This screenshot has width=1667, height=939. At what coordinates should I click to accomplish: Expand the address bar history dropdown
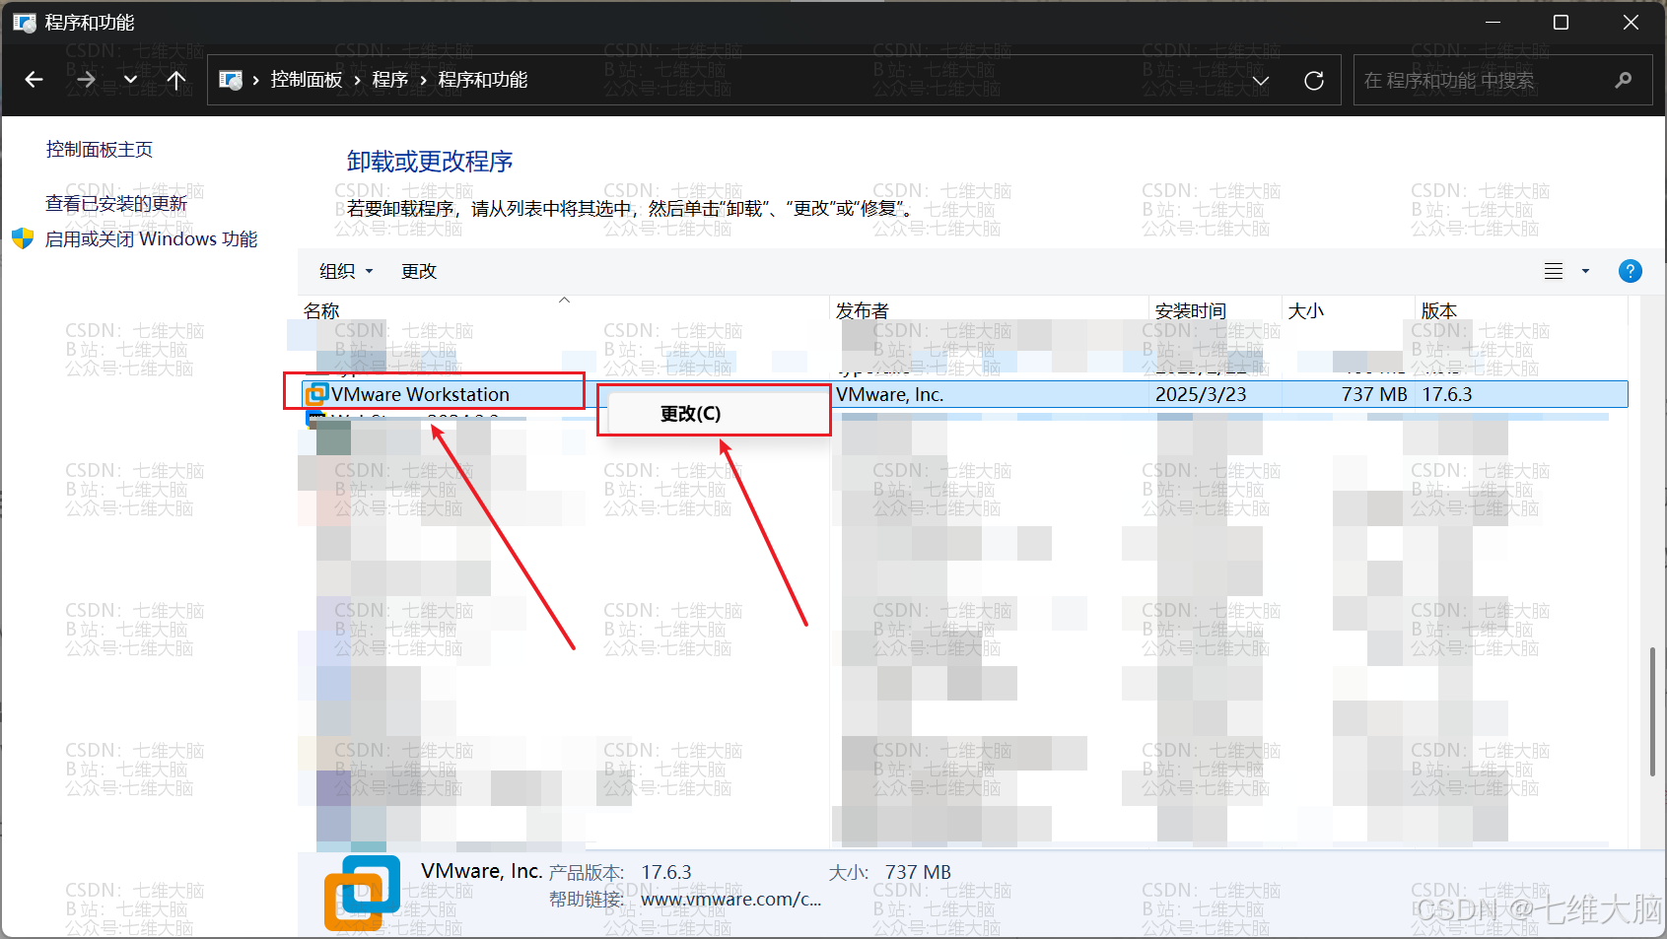pyautogui.click(x=1261, y=81)
